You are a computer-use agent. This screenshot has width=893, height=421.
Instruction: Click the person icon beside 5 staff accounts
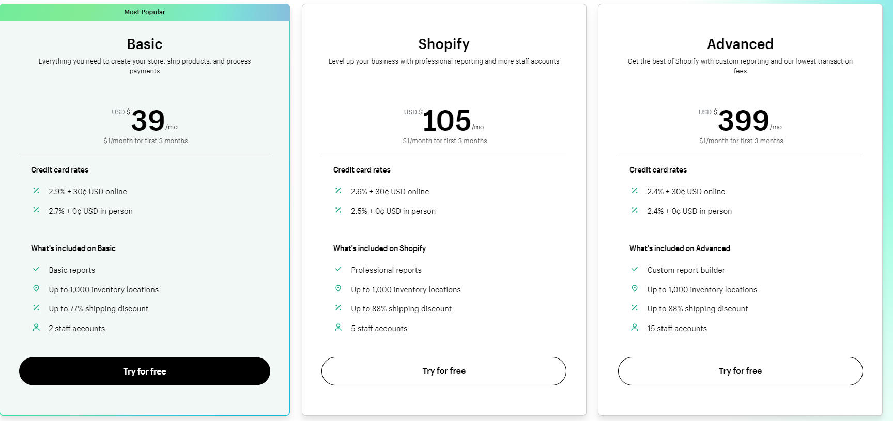338,328
